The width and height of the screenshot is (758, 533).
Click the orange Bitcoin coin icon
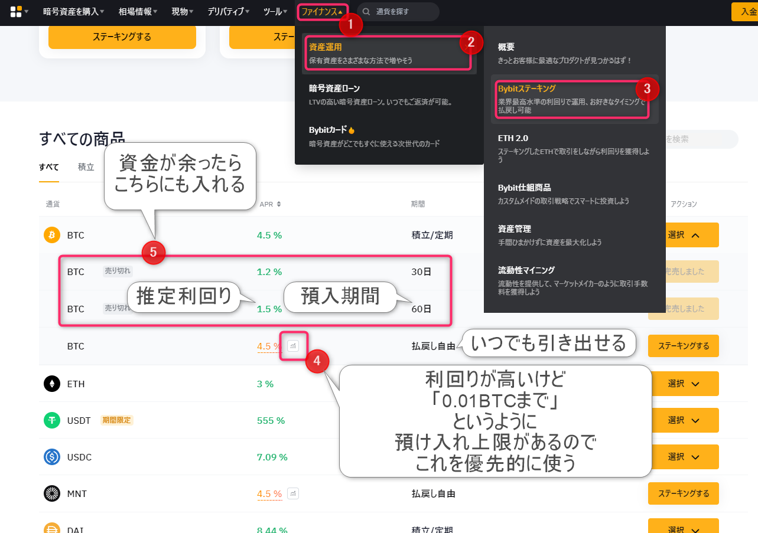pos(52,235)
